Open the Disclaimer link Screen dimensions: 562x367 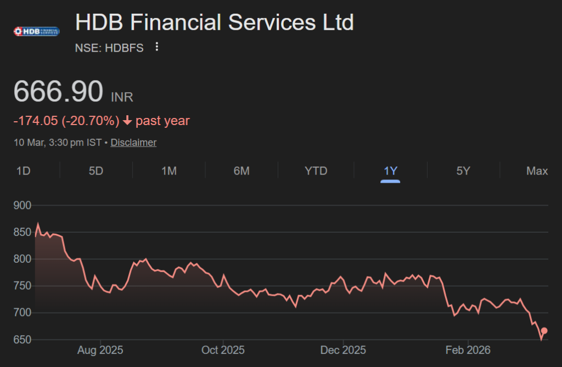pyautogui.click(x=133, y=142)
